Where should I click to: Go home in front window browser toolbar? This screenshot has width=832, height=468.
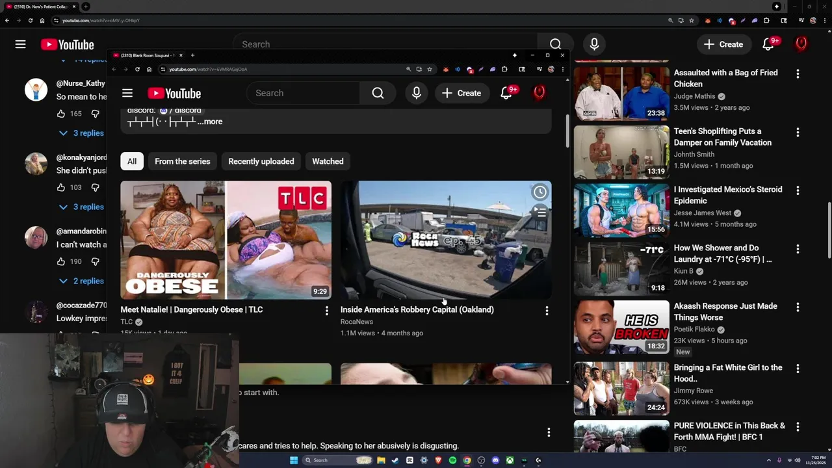click(x=149, y=69)
